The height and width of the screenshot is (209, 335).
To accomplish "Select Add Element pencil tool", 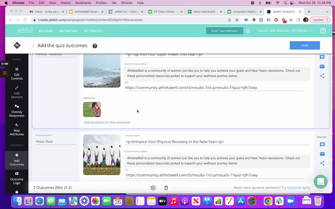I will point(17,92).
